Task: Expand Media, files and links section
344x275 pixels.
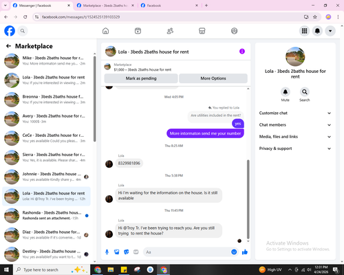Action: pos(295,137)
